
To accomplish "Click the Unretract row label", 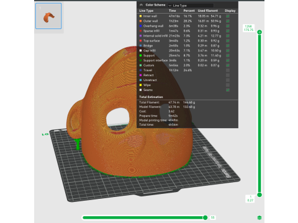I will (x=150, y=80).
